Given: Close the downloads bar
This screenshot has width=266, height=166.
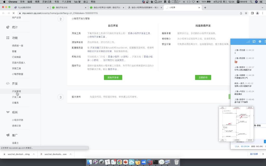Looking at the screenshot, I should click(x=263, y=154).
